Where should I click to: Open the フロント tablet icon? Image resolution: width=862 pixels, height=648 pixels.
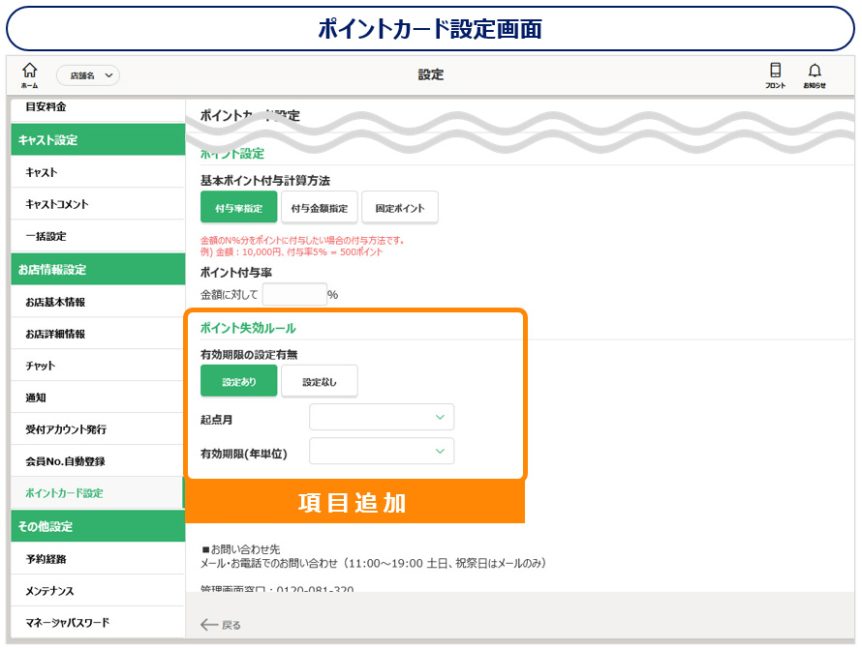(775, 74)
